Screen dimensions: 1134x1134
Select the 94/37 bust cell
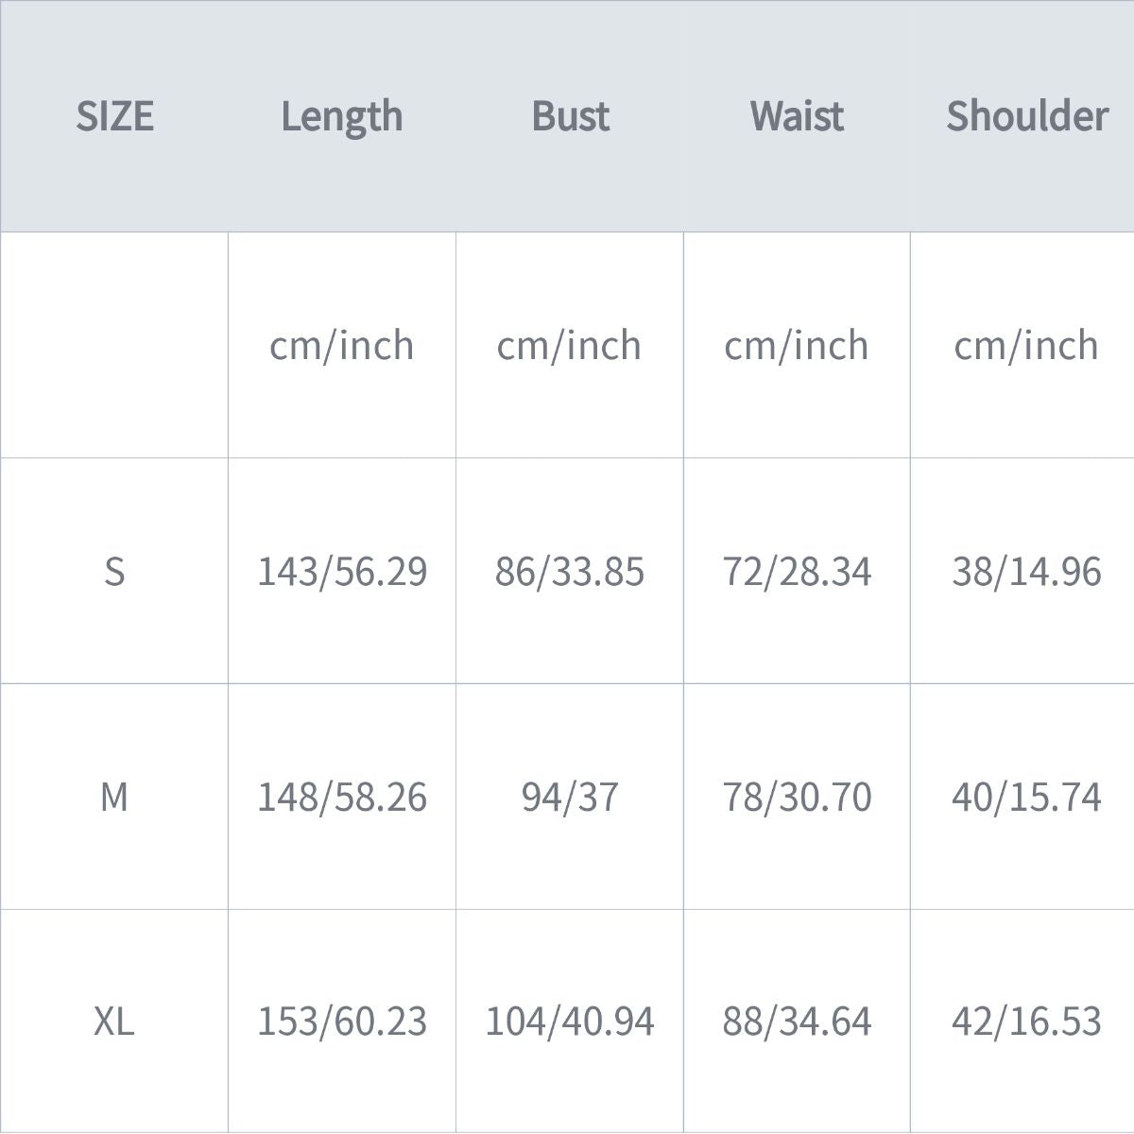pos(570,798)
